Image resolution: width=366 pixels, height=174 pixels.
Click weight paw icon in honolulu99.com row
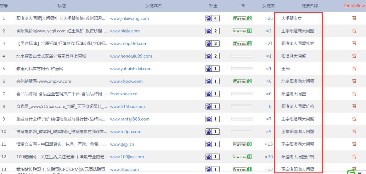pyautogui.click(x=208, y=56)
